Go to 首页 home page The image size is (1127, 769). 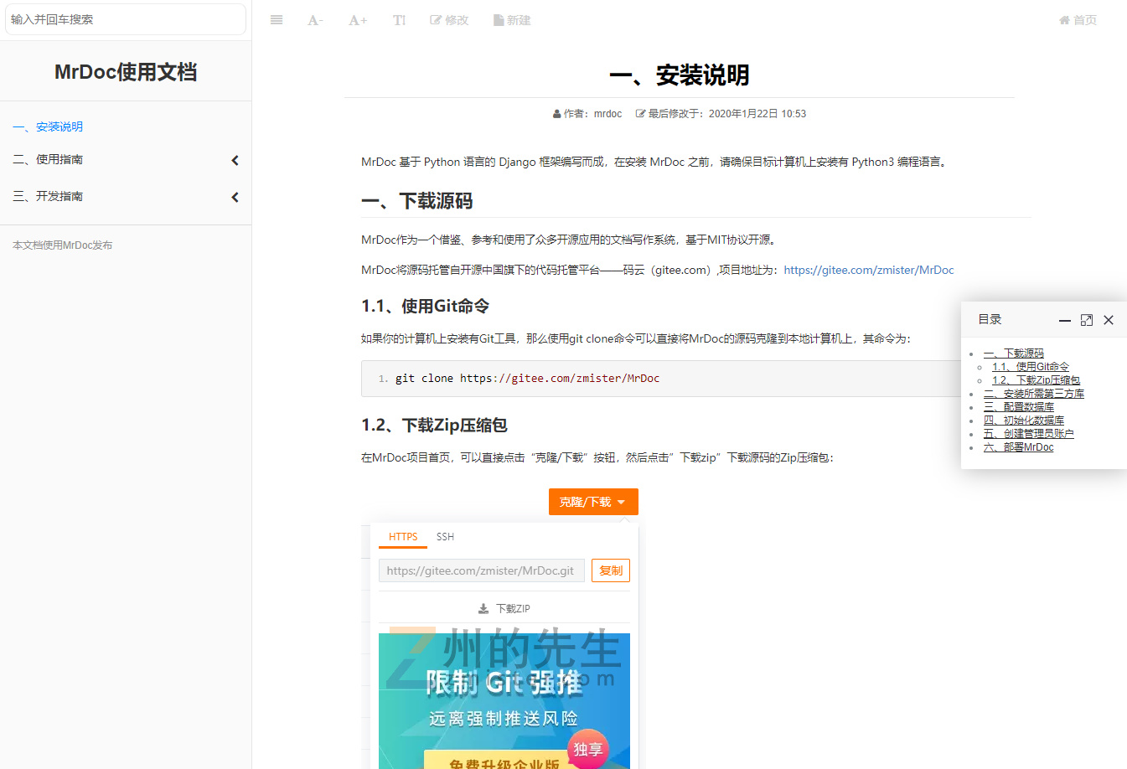1078,20
